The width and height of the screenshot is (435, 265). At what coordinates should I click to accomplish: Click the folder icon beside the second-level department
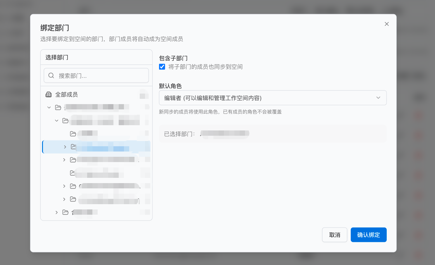pos(65,121)
